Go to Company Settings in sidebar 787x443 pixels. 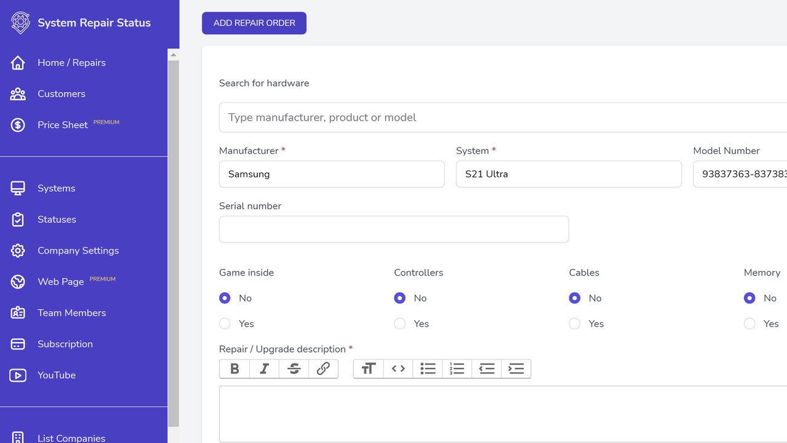pyautogui.click(x=78, y=251)
